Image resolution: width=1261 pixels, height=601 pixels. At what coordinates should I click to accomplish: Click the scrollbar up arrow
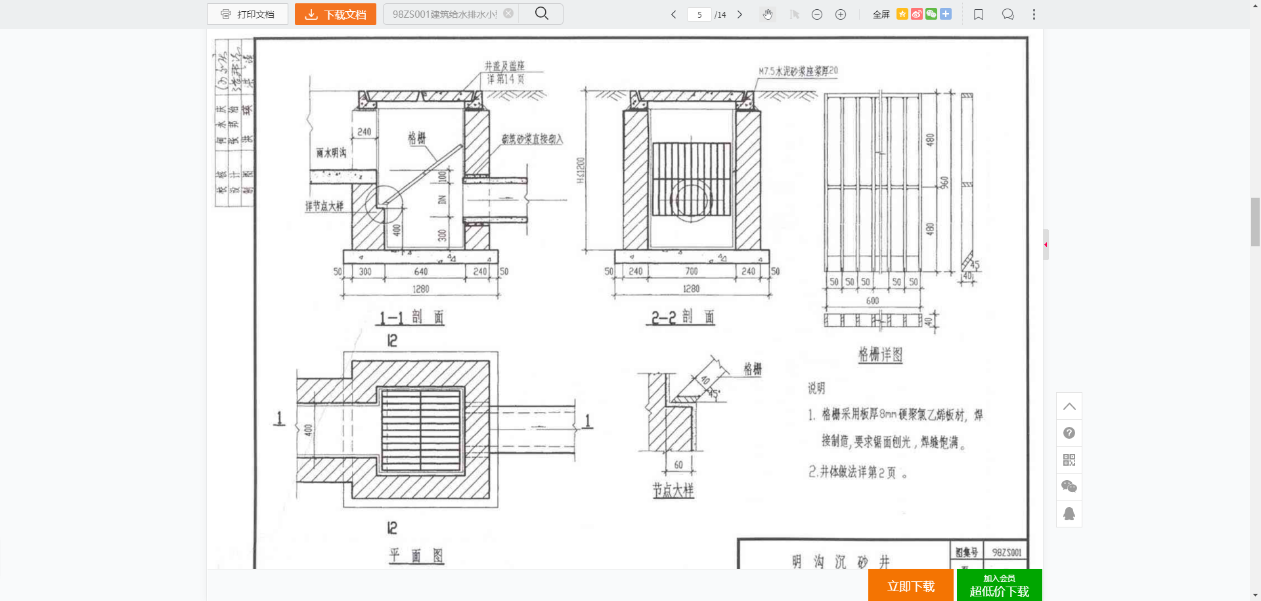coord(1255,5)
